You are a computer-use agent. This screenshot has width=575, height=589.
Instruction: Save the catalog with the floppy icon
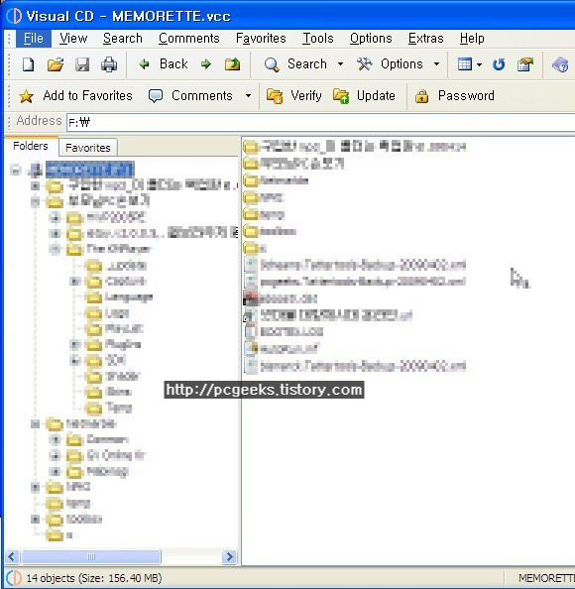click(82, 64)
